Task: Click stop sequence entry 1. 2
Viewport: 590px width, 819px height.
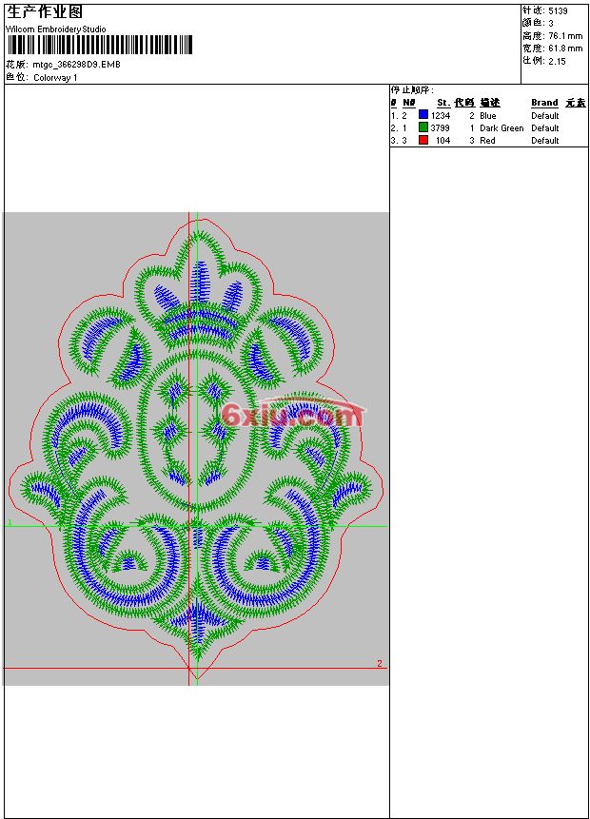Action: (399, 115)
